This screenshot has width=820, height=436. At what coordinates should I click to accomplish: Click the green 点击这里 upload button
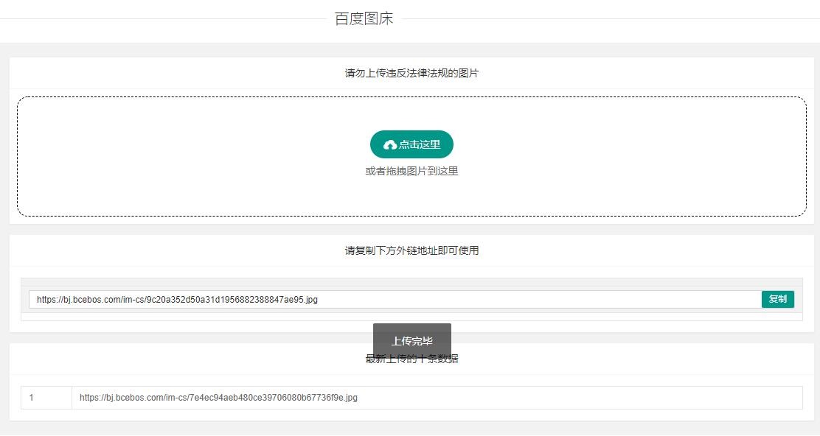click(411, 144)
